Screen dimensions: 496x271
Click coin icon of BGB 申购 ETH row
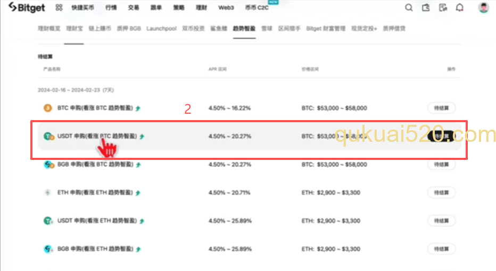click(48, 249)
